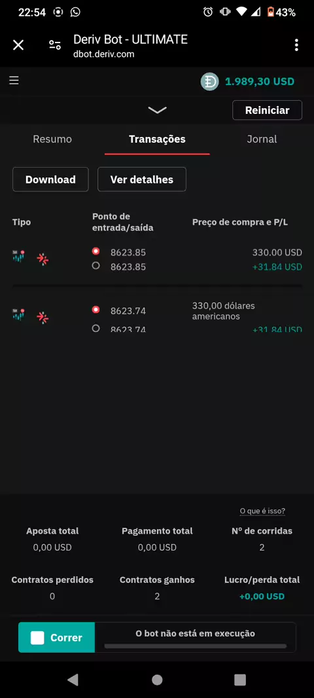Tap the site settings icon beside title
Viewport: 314px width, 698px height.
point(55,45)
